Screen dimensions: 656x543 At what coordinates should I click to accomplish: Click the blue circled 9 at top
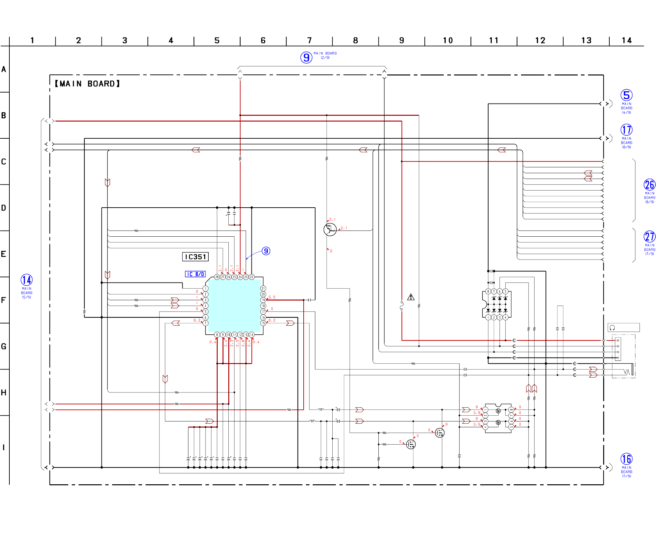click(306, 57)
